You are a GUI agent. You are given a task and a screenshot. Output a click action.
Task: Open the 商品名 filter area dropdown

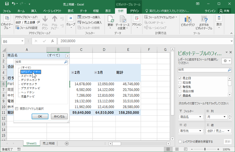200,117
